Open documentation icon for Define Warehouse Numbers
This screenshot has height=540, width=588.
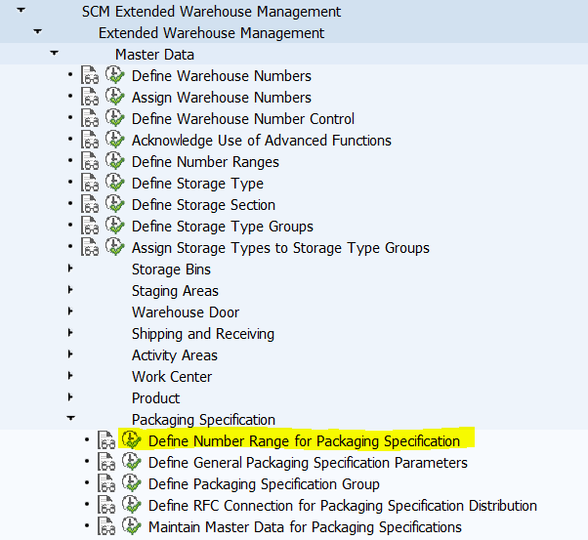[x=90, y=75]
